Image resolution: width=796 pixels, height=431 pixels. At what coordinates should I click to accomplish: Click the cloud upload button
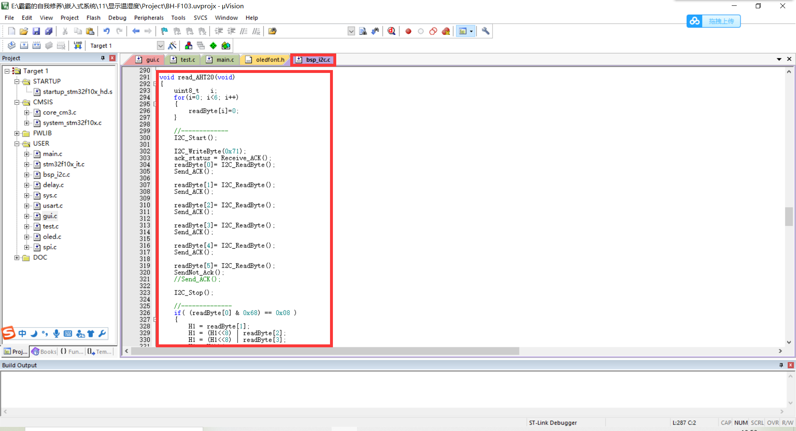(713, 21)
